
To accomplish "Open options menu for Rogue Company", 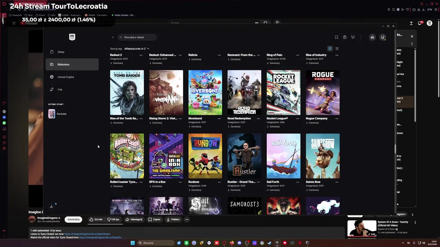I will click(x=337, y=118).
